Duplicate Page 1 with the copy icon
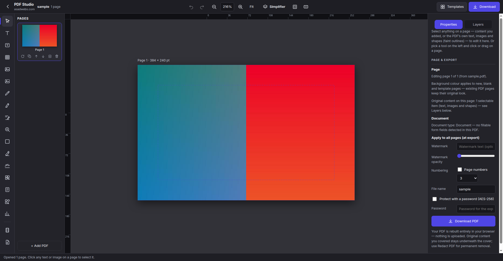This screenshot has width=503, height=261. point(29,56)
